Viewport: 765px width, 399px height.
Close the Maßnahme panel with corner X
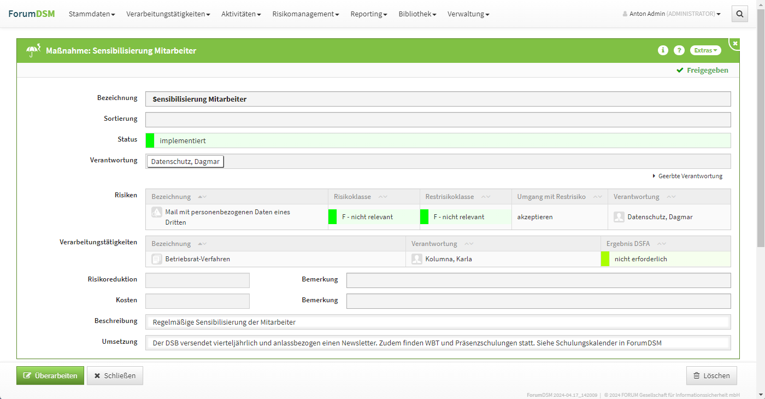point(735,43)
